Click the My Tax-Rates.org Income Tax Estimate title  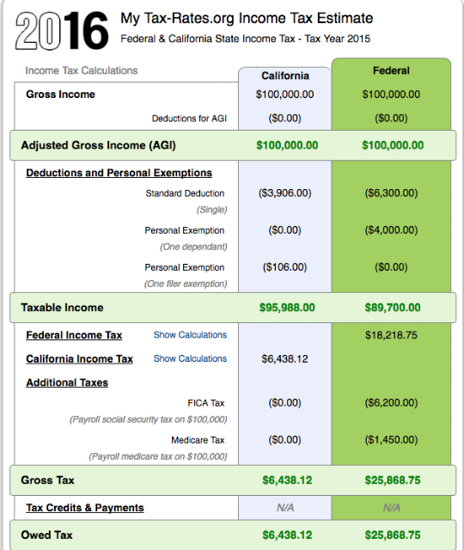(247, 19)
